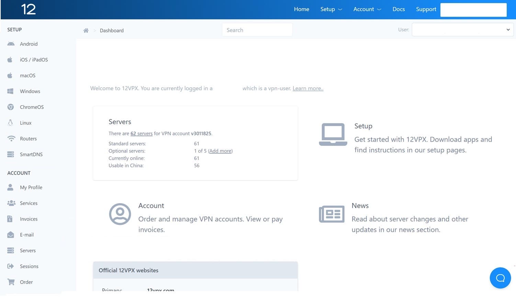Click the '62 servers' link
Screen dimensions: 516x298
141,134
